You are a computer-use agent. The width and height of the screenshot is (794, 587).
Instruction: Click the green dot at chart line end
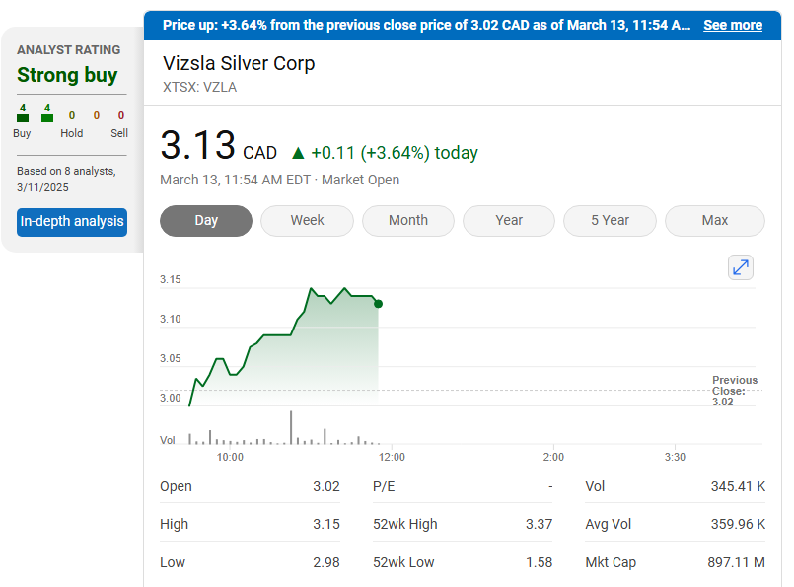(378, 304)
